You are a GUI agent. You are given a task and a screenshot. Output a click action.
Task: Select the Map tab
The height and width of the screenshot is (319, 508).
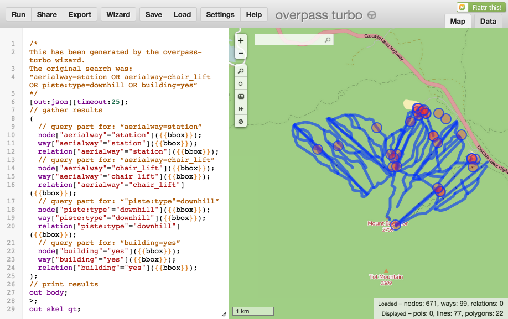click(x=458, y=21)
